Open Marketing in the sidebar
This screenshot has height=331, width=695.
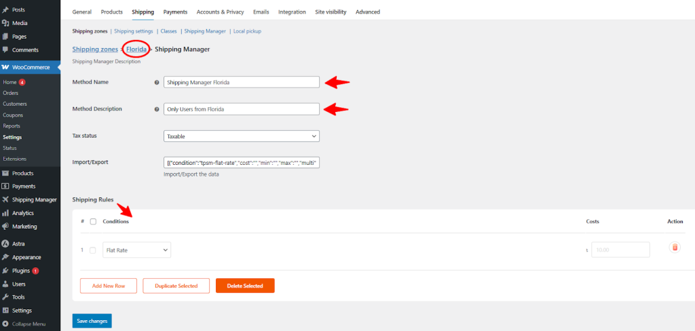tap(24, 227)
